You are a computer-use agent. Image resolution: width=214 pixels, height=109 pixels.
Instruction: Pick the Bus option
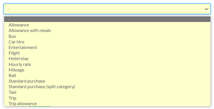(x=107, y=36)
